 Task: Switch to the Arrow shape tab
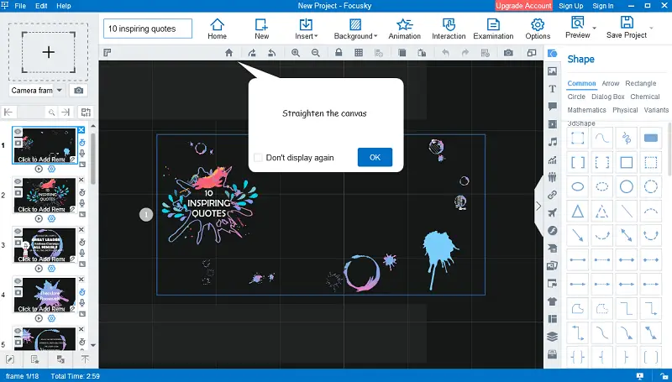[611, 83]
